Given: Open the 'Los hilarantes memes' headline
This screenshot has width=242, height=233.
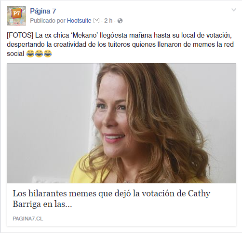Looking at the screenshot, I should pyautogui.click(x=111, y=199).
